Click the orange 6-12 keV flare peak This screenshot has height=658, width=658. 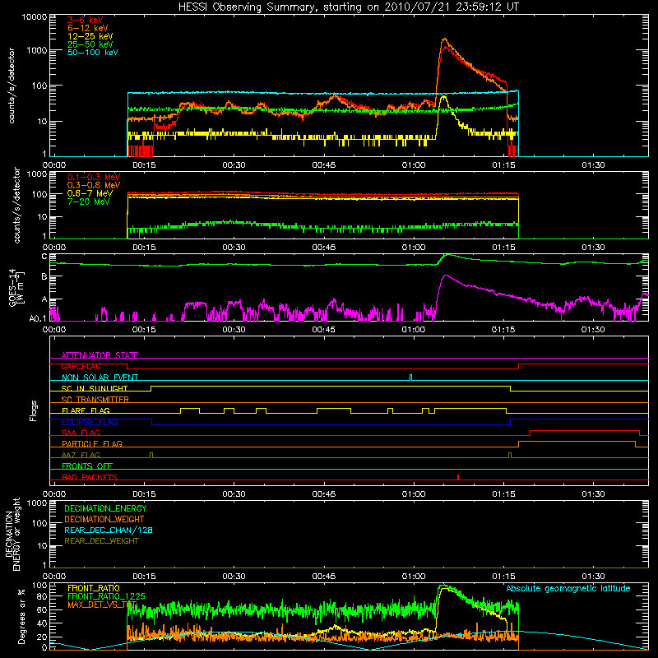(444, 39)
